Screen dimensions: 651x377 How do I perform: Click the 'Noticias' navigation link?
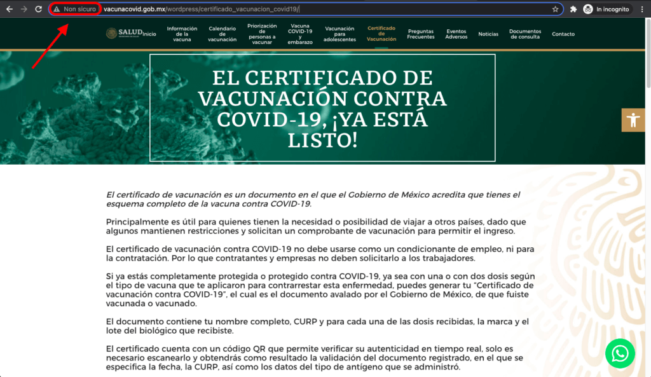[488, 34]
